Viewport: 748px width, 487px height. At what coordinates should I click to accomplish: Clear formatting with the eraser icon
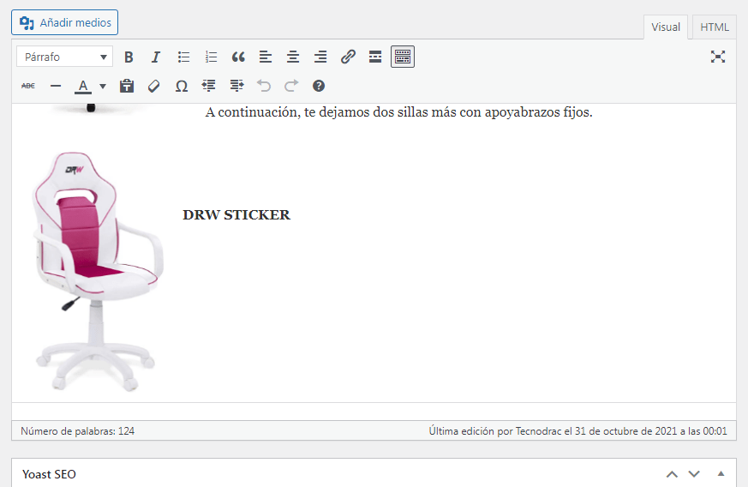[x=153, y=86]
